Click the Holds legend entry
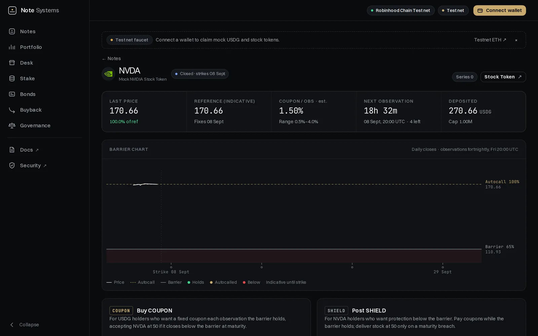538x336 pixels. coord(196,282)
